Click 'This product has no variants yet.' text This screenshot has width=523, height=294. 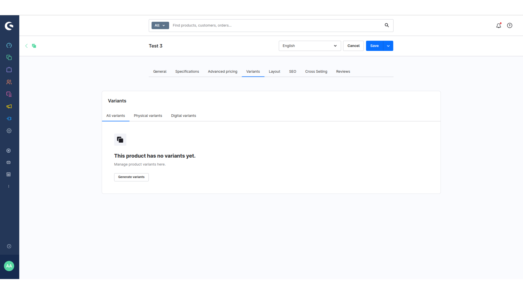[x=155, y=156]
